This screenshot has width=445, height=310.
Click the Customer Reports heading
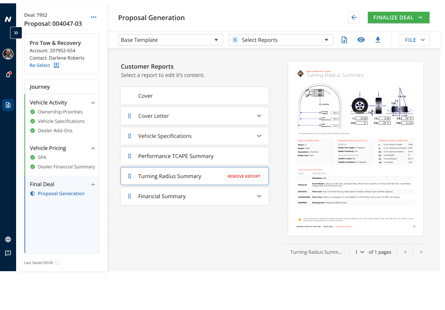(x=147, y=67)
